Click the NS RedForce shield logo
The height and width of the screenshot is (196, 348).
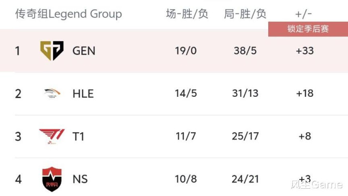[52, 179]
